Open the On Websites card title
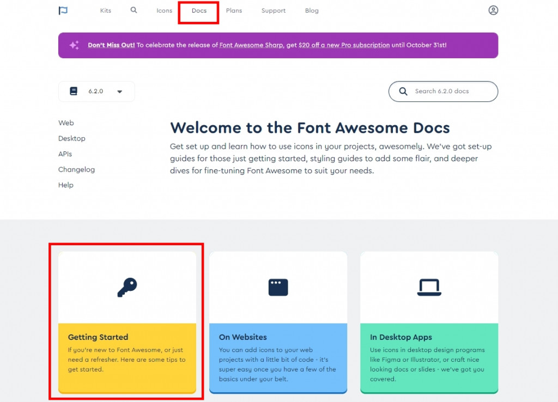This screenshot has height=402, width=558. 242,337
